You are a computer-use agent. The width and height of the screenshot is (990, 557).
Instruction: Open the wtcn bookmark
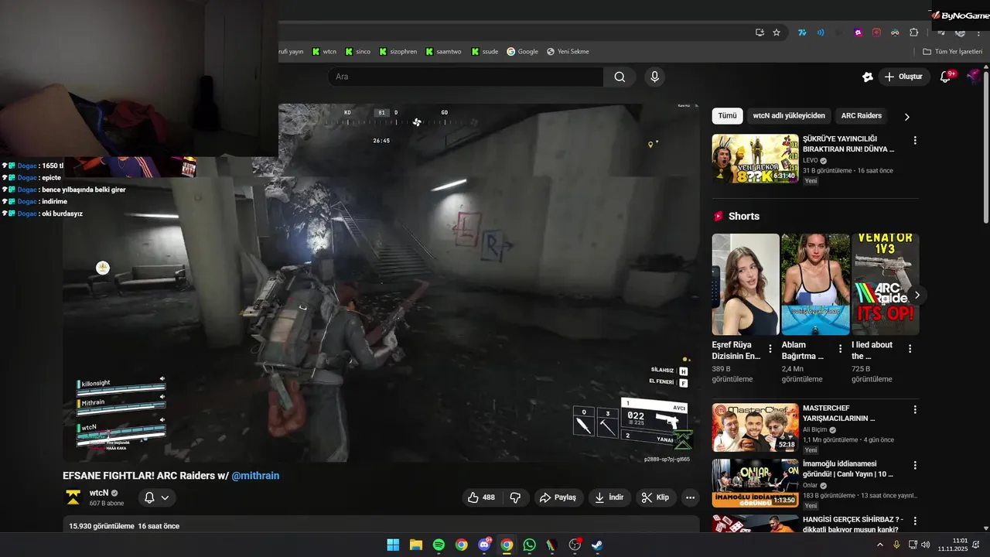(x=324, y=52)
